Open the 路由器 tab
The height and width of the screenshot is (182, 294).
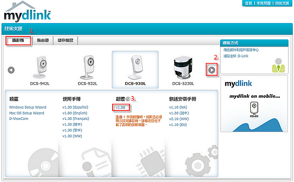(43, 41)
